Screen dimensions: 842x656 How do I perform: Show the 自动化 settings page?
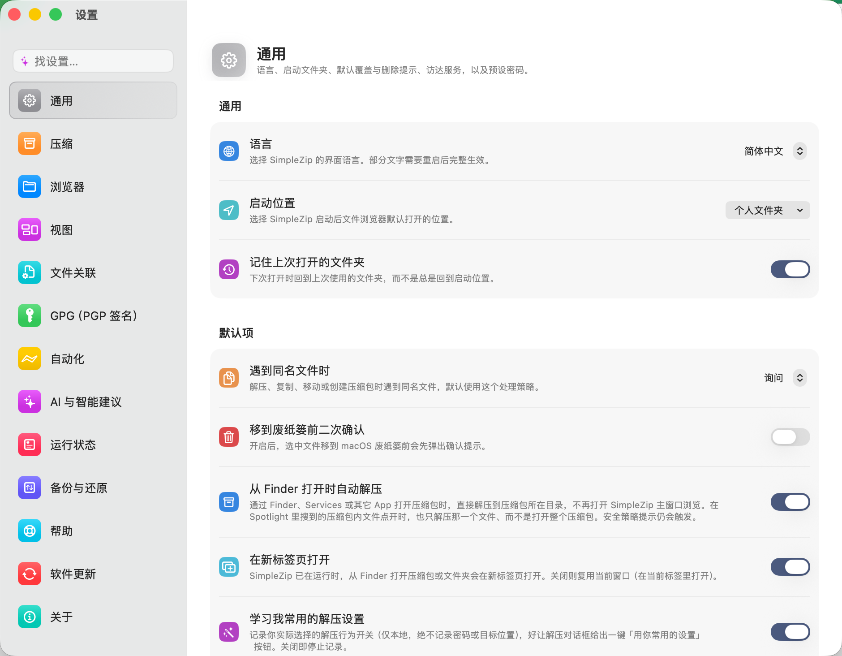93,358
